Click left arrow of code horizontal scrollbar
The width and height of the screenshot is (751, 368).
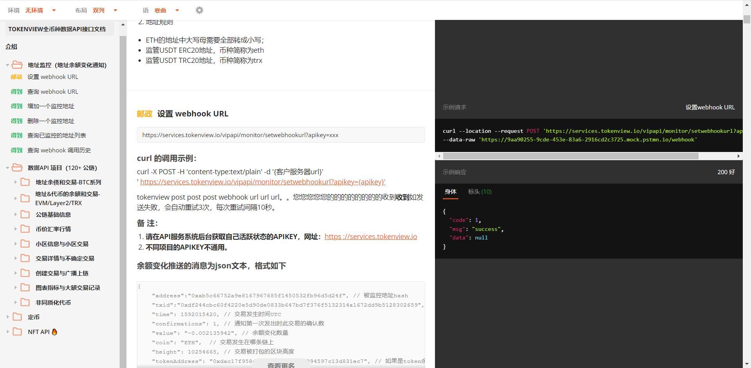pyautogui.click(x=439, y=156)
